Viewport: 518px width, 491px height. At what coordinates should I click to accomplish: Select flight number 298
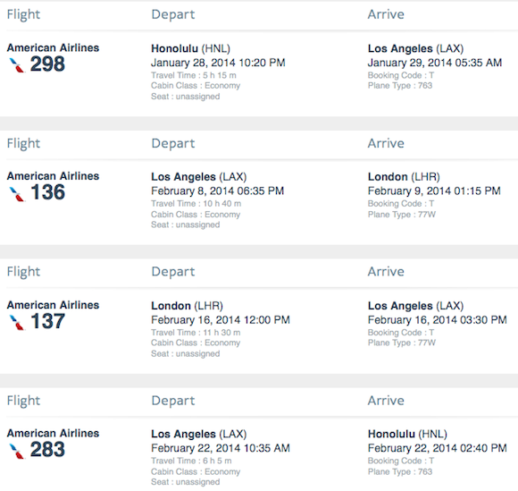47,64
